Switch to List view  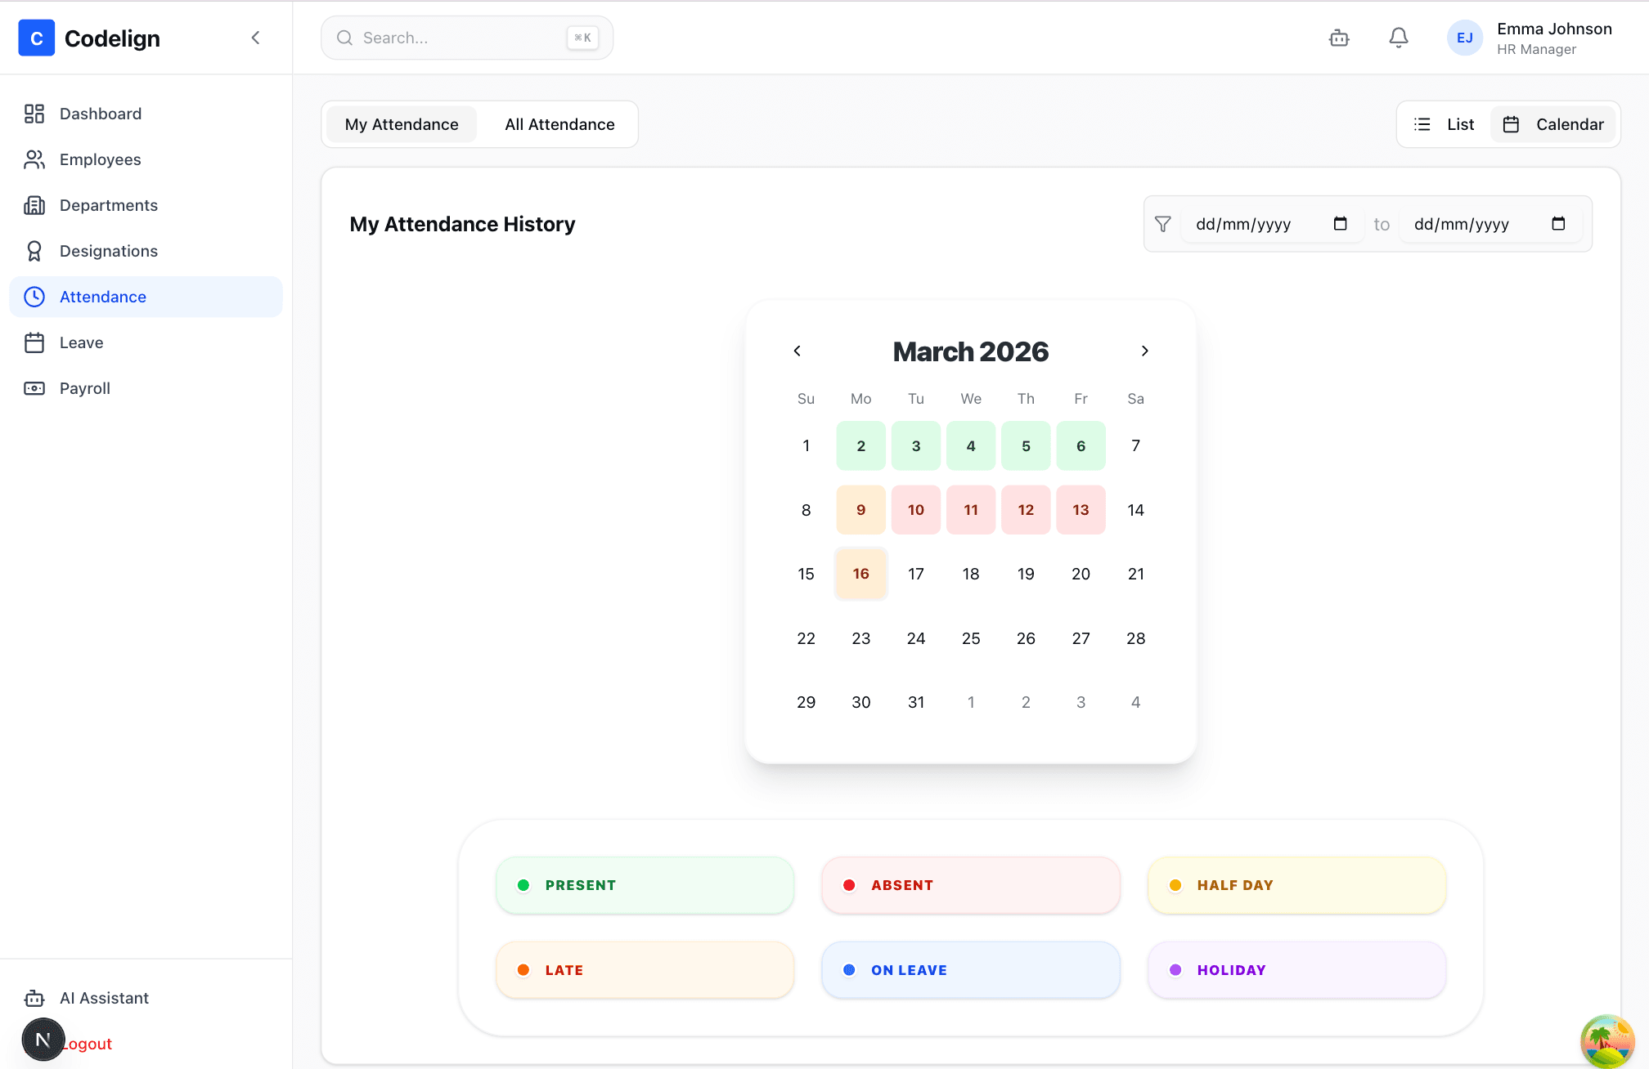1445,124
